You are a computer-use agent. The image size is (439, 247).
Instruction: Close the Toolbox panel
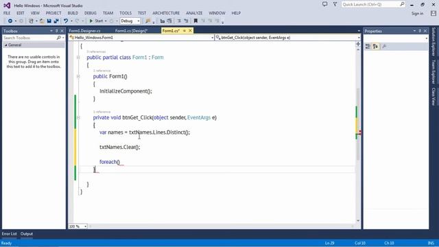coord(62,31)
